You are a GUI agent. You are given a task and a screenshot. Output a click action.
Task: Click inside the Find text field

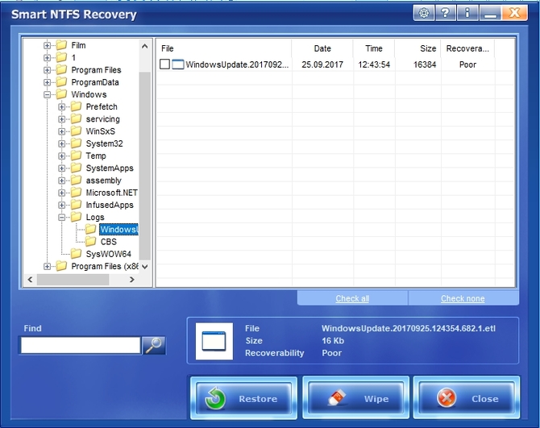click(81, 345)
